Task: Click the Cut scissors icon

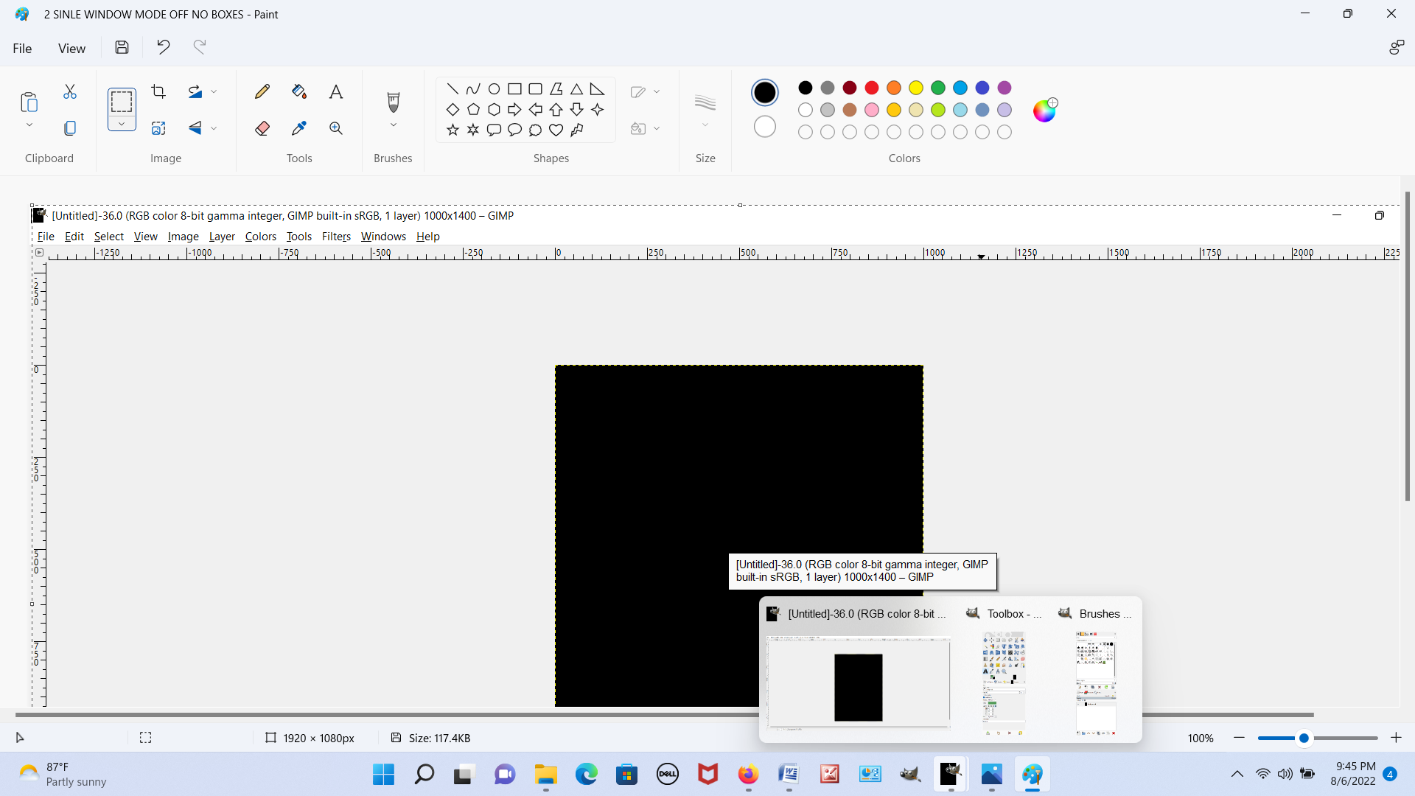Action: [x=70, y=91]
